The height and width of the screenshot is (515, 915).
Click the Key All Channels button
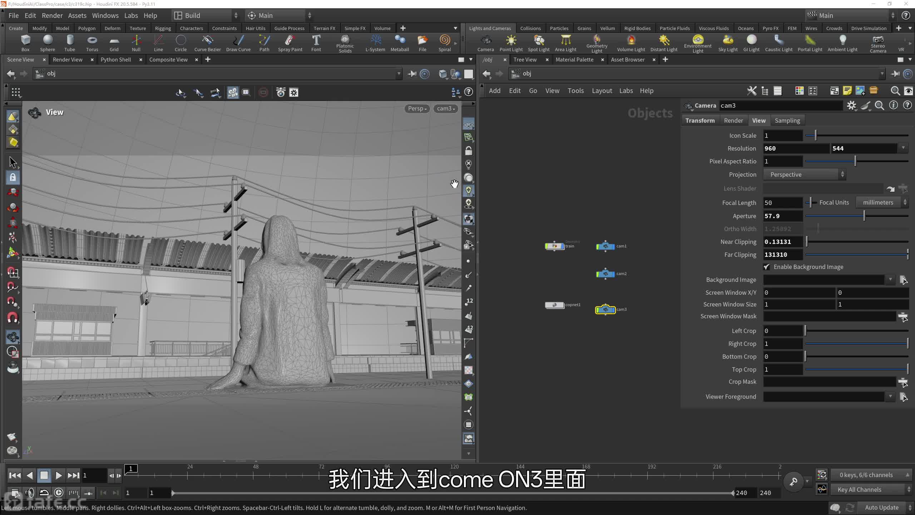coord(859,490)
